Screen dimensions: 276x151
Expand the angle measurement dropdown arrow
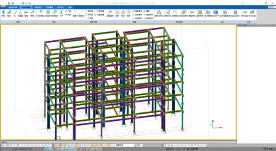tap(105, 15)
